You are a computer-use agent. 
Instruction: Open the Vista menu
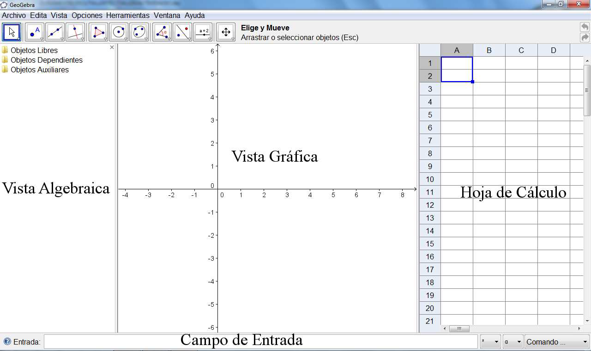point(59,15)
